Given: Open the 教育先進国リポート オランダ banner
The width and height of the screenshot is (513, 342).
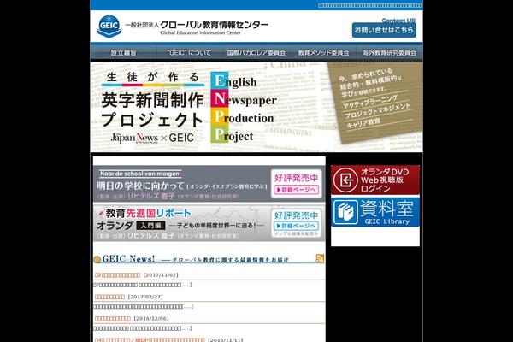Looking at the screenshot, I should 209,222.
